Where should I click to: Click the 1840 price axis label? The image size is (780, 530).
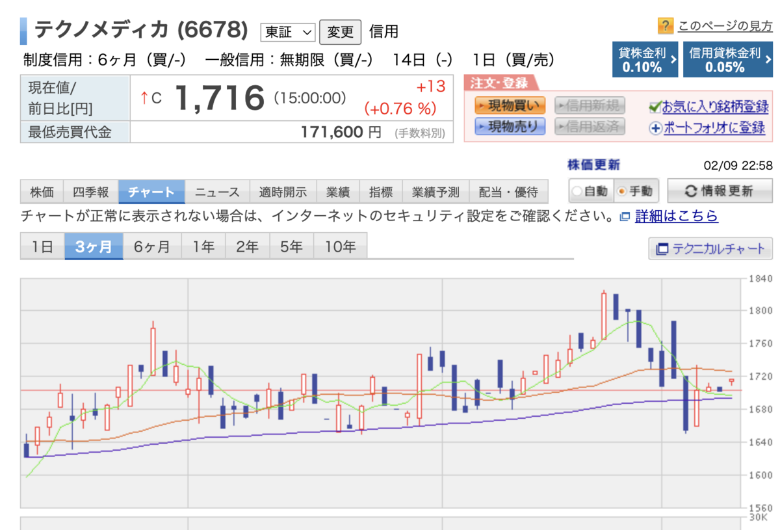(760, 278)
